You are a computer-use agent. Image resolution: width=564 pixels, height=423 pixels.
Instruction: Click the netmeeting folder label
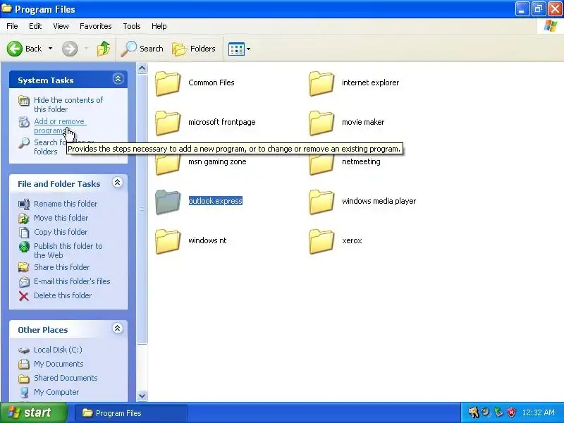(x=361, y=161)
